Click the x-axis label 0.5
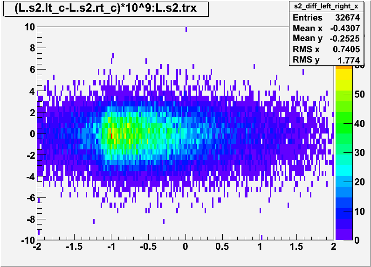Image resolution: width=371 pixels, height=267 pixels. point(222,247)
